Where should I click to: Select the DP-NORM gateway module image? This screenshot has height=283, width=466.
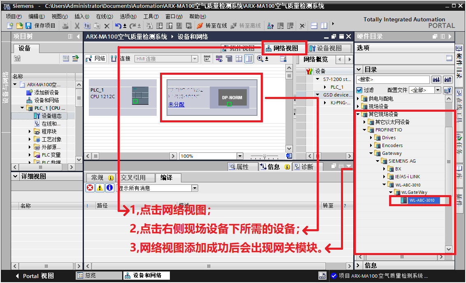(232, 98)
